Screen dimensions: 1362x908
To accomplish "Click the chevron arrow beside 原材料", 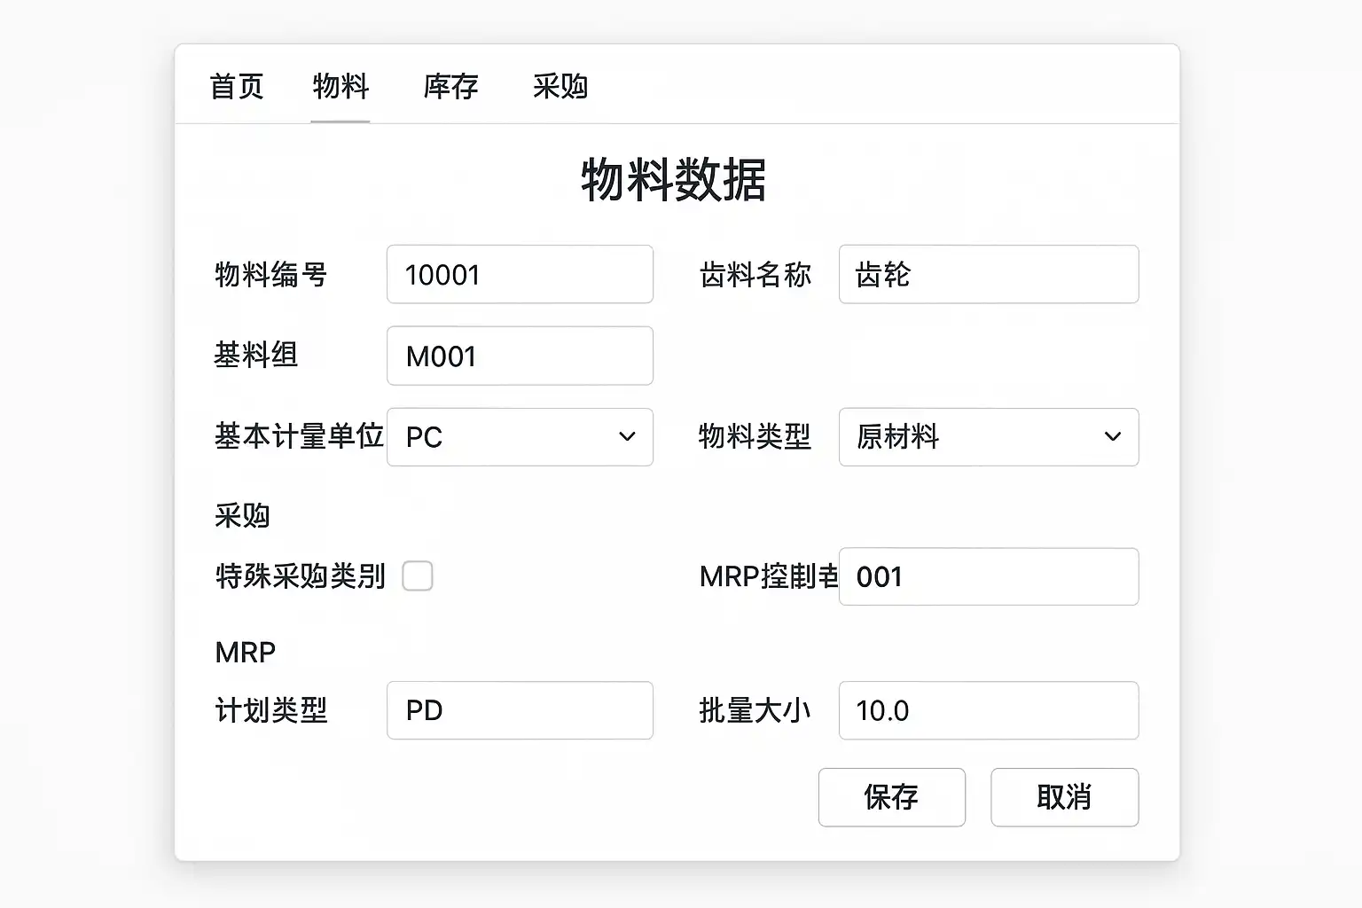I will [x=1113, y=437].
